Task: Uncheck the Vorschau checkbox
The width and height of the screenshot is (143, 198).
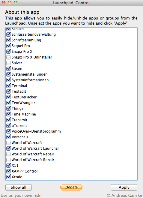Action: coord(8,137)
